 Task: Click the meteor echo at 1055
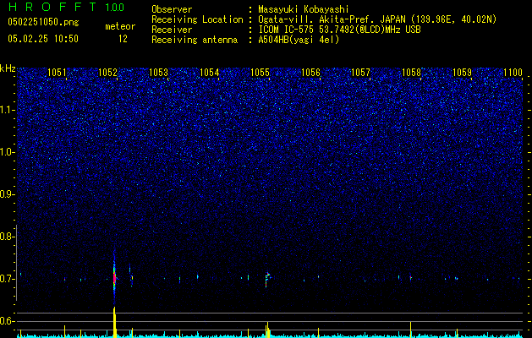click(x=268, y=279)
